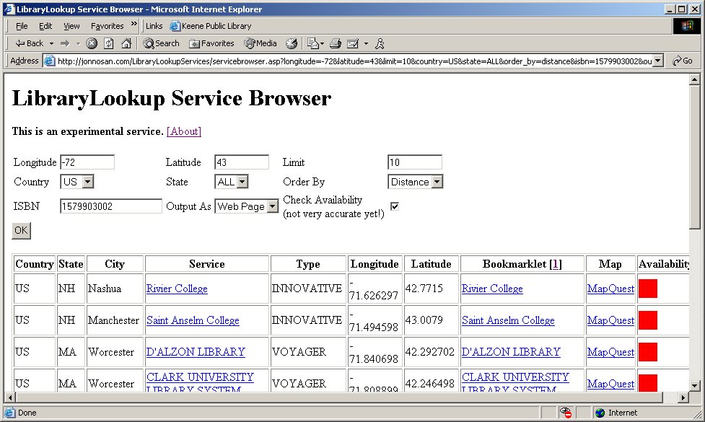Open the Order By dropdown showing Distance
This screenshot has width=705, height=422.
coord(416,182)
